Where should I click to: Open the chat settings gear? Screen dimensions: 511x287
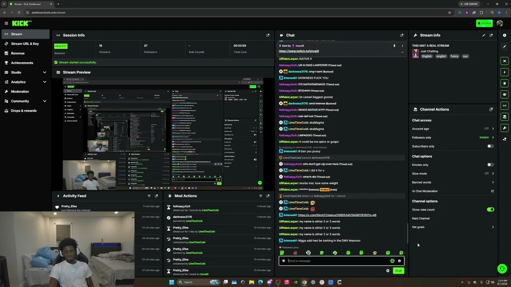coord(388,271)
